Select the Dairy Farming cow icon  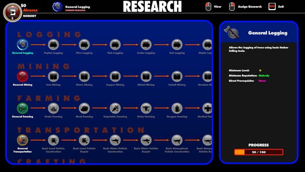point(146,108)
